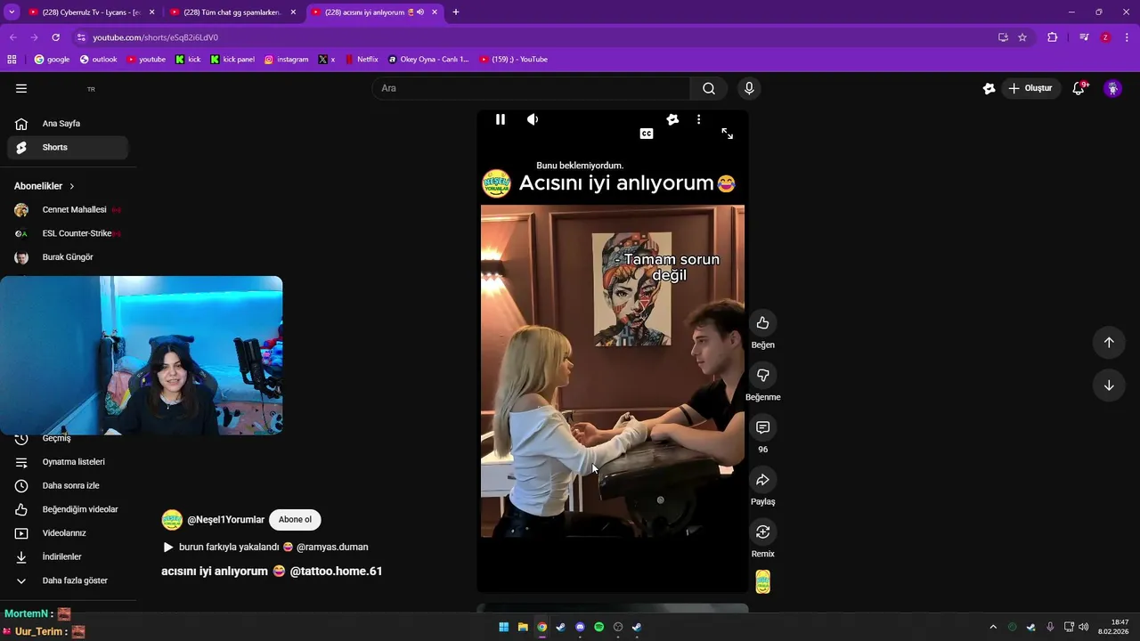
Task: Open the Chrome three-dot menu
Action: pyautogui.click(x=1128, y=37)
